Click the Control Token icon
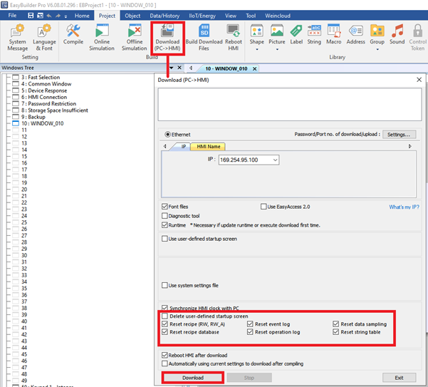This screenshot has width=428, height=387. [417, 38]
